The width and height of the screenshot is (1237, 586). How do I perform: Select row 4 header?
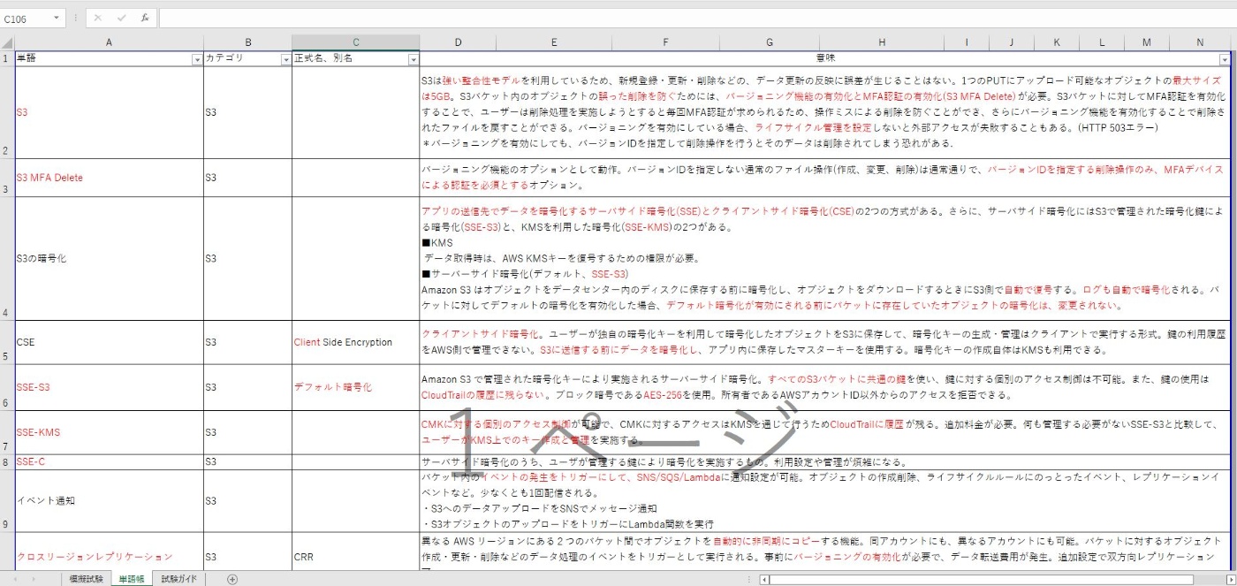(x=7, y=259)
